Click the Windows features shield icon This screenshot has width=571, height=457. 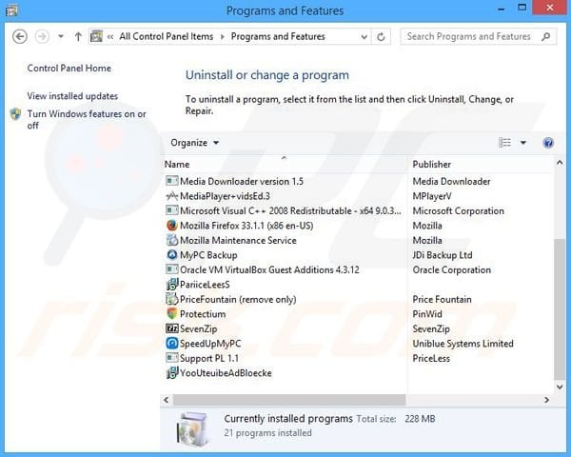(15, 114)
